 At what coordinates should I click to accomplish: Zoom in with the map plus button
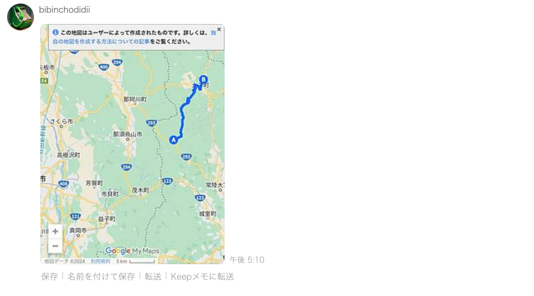[55, 231]
